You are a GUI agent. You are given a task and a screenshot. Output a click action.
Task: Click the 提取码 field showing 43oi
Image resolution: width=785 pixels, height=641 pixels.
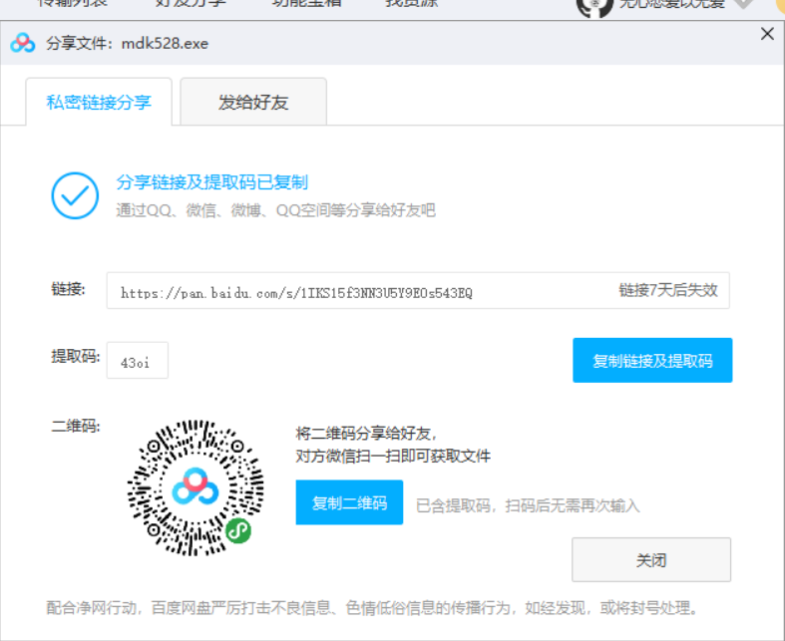[138, 361]
